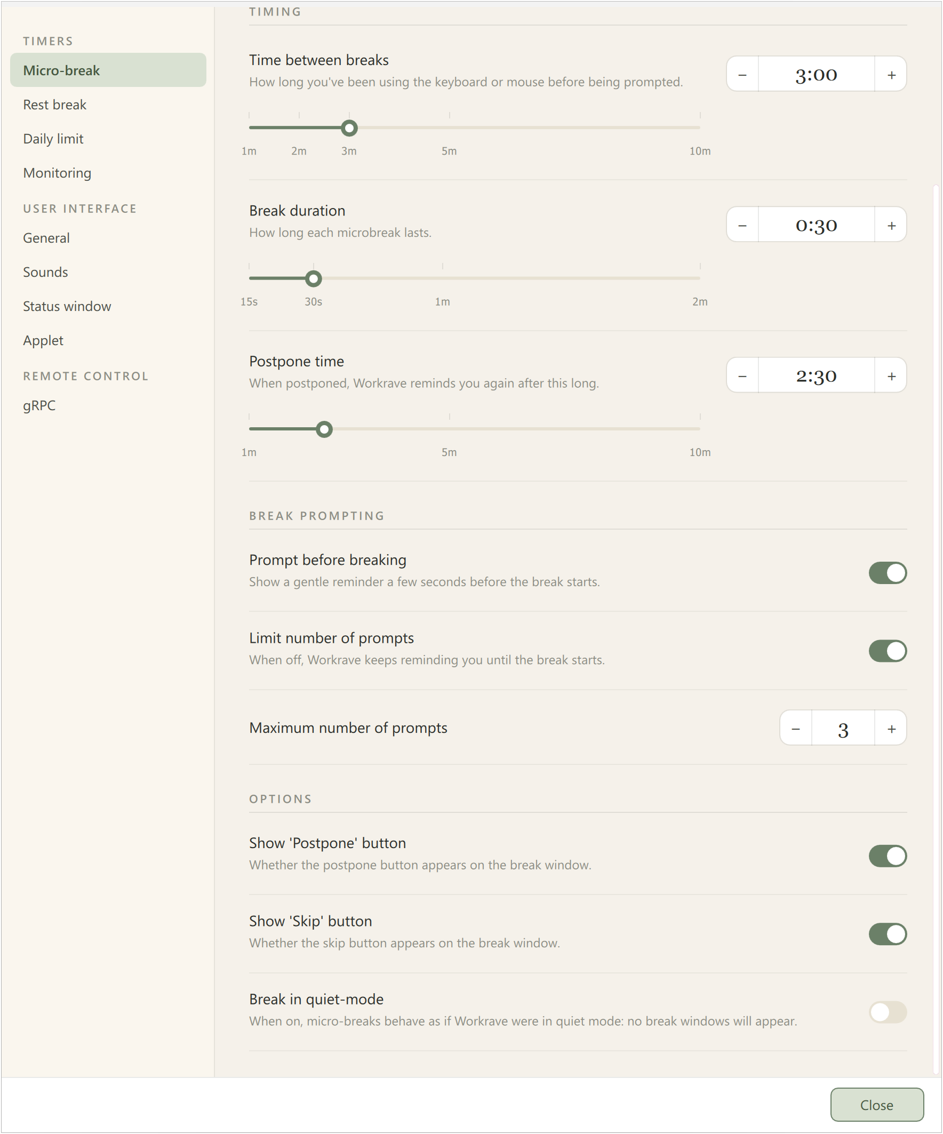Viewport: 943px width, 1134px height.
Task: Open Applet settings page
Action: (108, 340)
